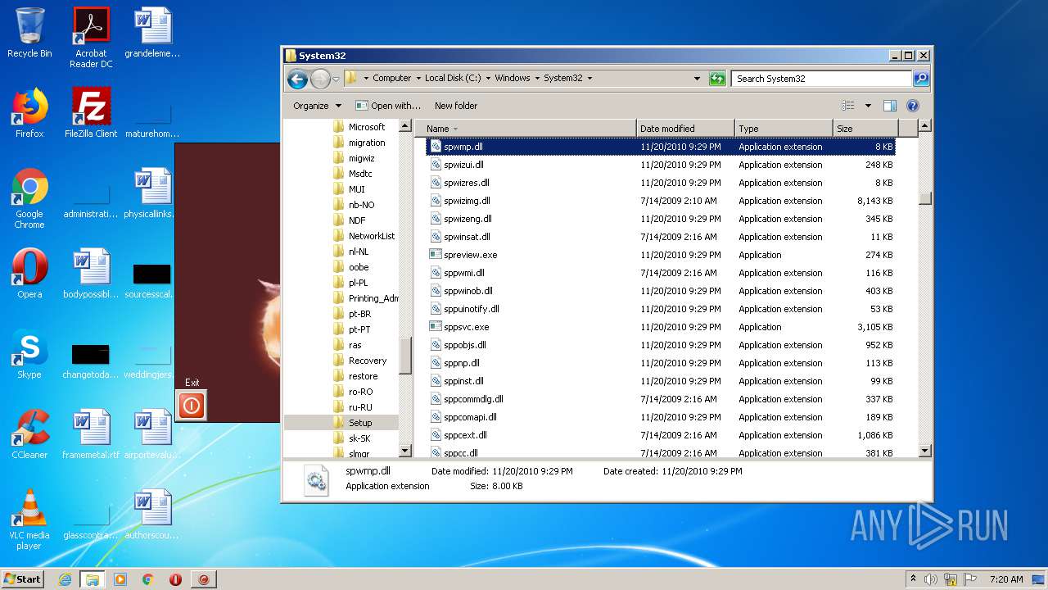1048x590 pixels.
Task: Click Open with... toolbar button
Action: tap(388, 106)
